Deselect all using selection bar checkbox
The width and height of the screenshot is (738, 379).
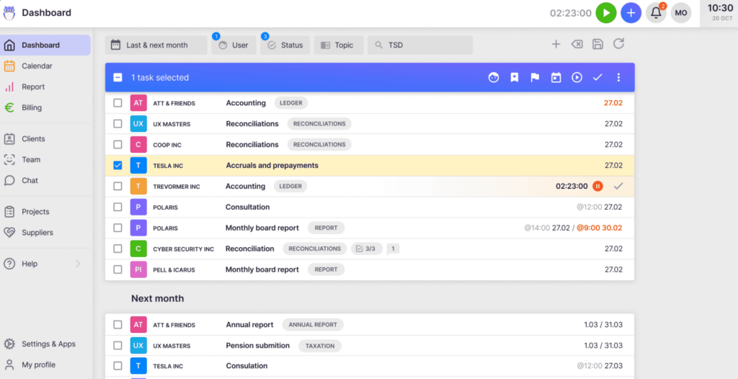[117, 78]
